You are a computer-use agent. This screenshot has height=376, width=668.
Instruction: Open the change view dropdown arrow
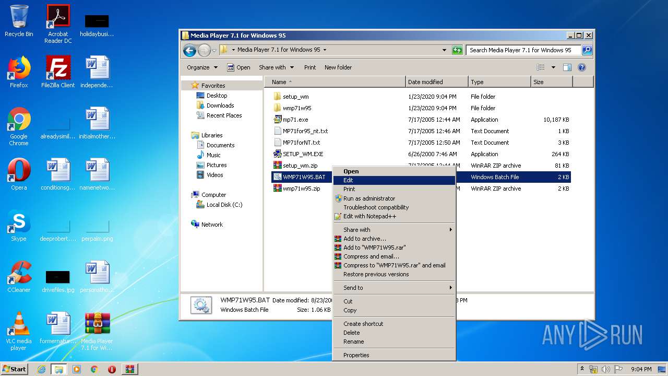coord(553,67)
